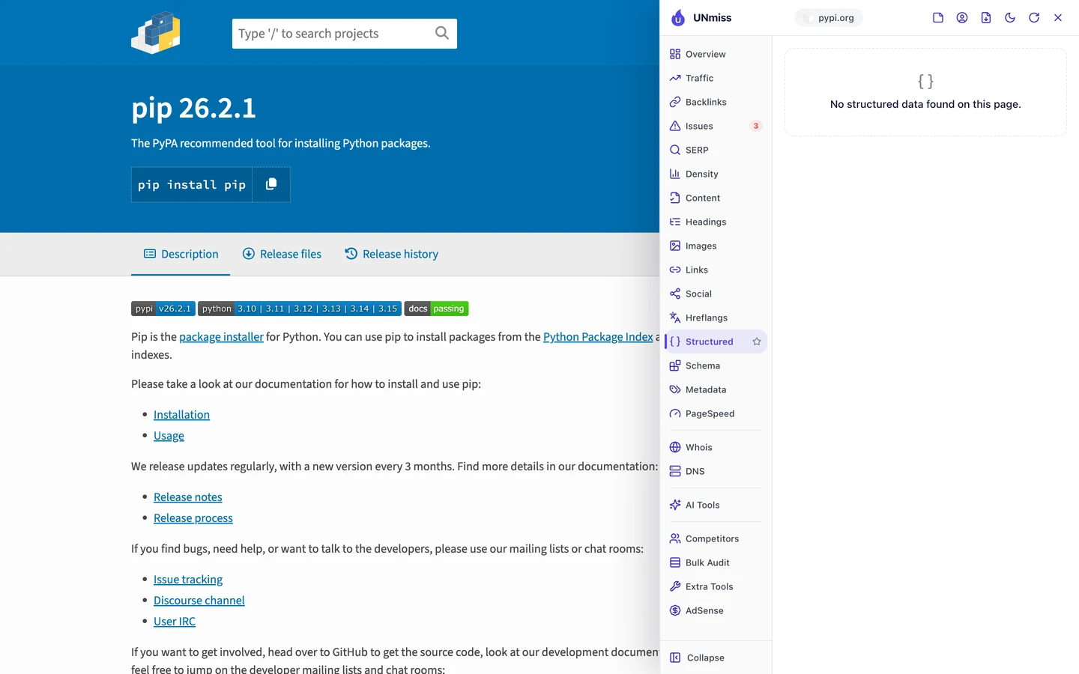
Task: Open the UNmiss account profile
Action: click(962, 18)
